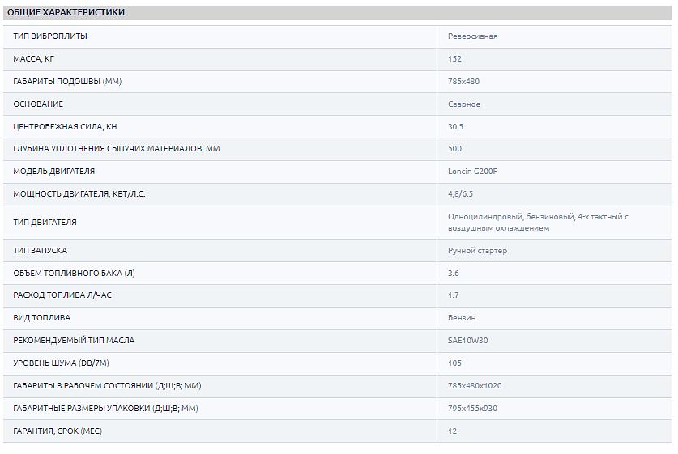Screen dimensions: 678x454
Task: Click the compaction depth value 500
Action: point(454,149)
